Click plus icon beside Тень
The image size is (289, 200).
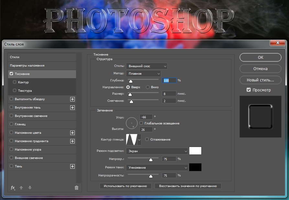(72, 166)
